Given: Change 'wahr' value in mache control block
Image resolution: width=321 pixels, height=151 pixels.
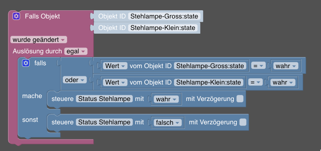Looking at the screenshot, I should (x=166, y=99).
